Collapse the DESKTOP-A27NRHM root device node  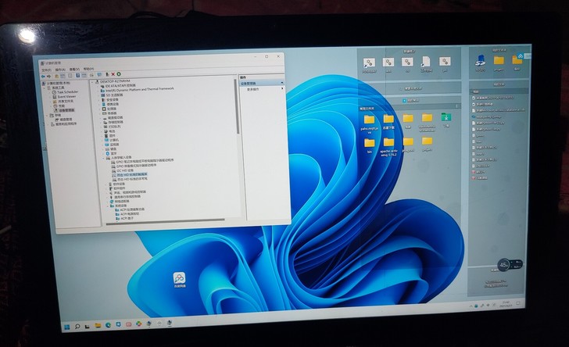[92, 81]
